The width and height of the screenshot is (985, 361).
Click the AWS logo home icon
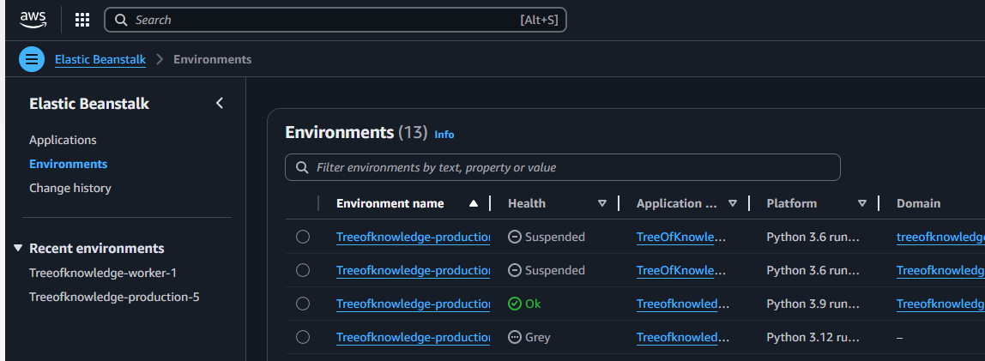click(33, 20)
